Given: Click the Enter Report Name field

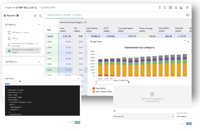Looking at the screenshot, I should point(184,116).
